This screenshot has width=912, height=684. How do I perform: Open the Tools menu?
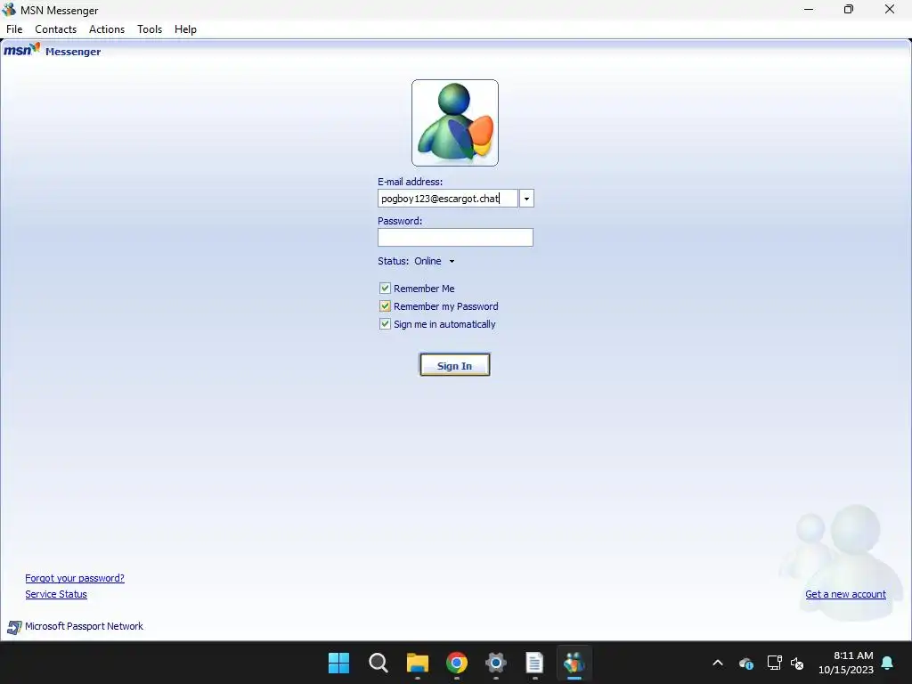click(150, 29)
